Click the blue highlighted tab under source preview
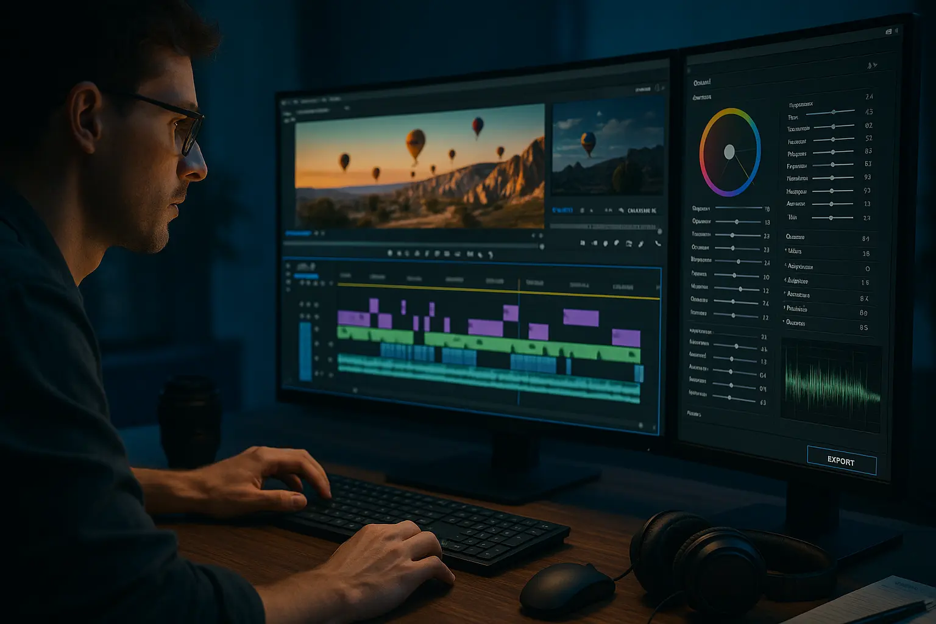 tap(562, 210)
